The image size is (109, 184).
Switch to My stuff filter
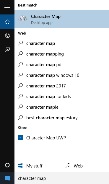pos(38,166)
